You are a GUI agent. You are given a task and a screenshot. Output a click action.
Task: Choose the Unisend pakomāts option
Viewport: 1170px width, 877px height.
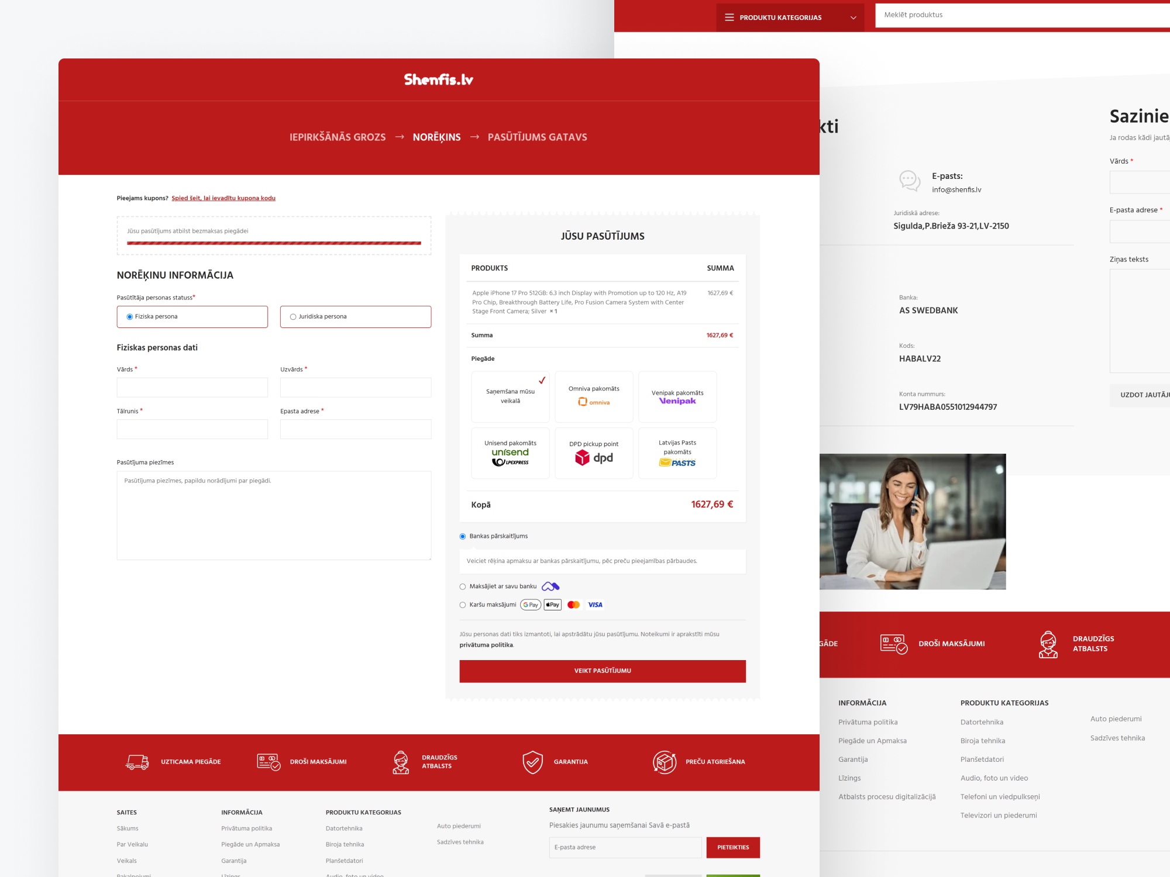510,453
